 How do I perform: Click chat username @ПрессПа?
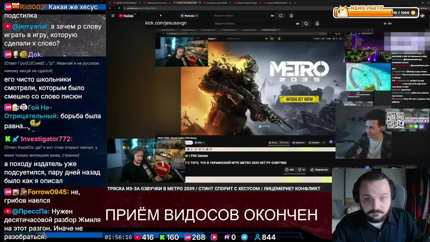(x=31, y=211)
